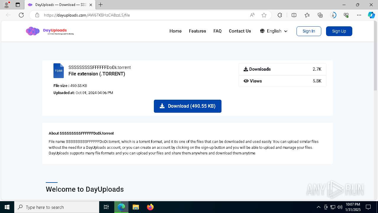Open the notification center icon
Image resolution: width=378 pixels, height=213 pixels.
(x=368, y=207)
